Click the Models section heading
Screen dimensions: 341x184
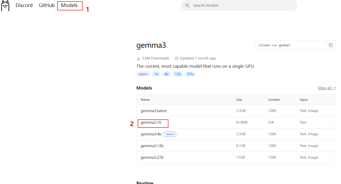(x=144, y=88)
